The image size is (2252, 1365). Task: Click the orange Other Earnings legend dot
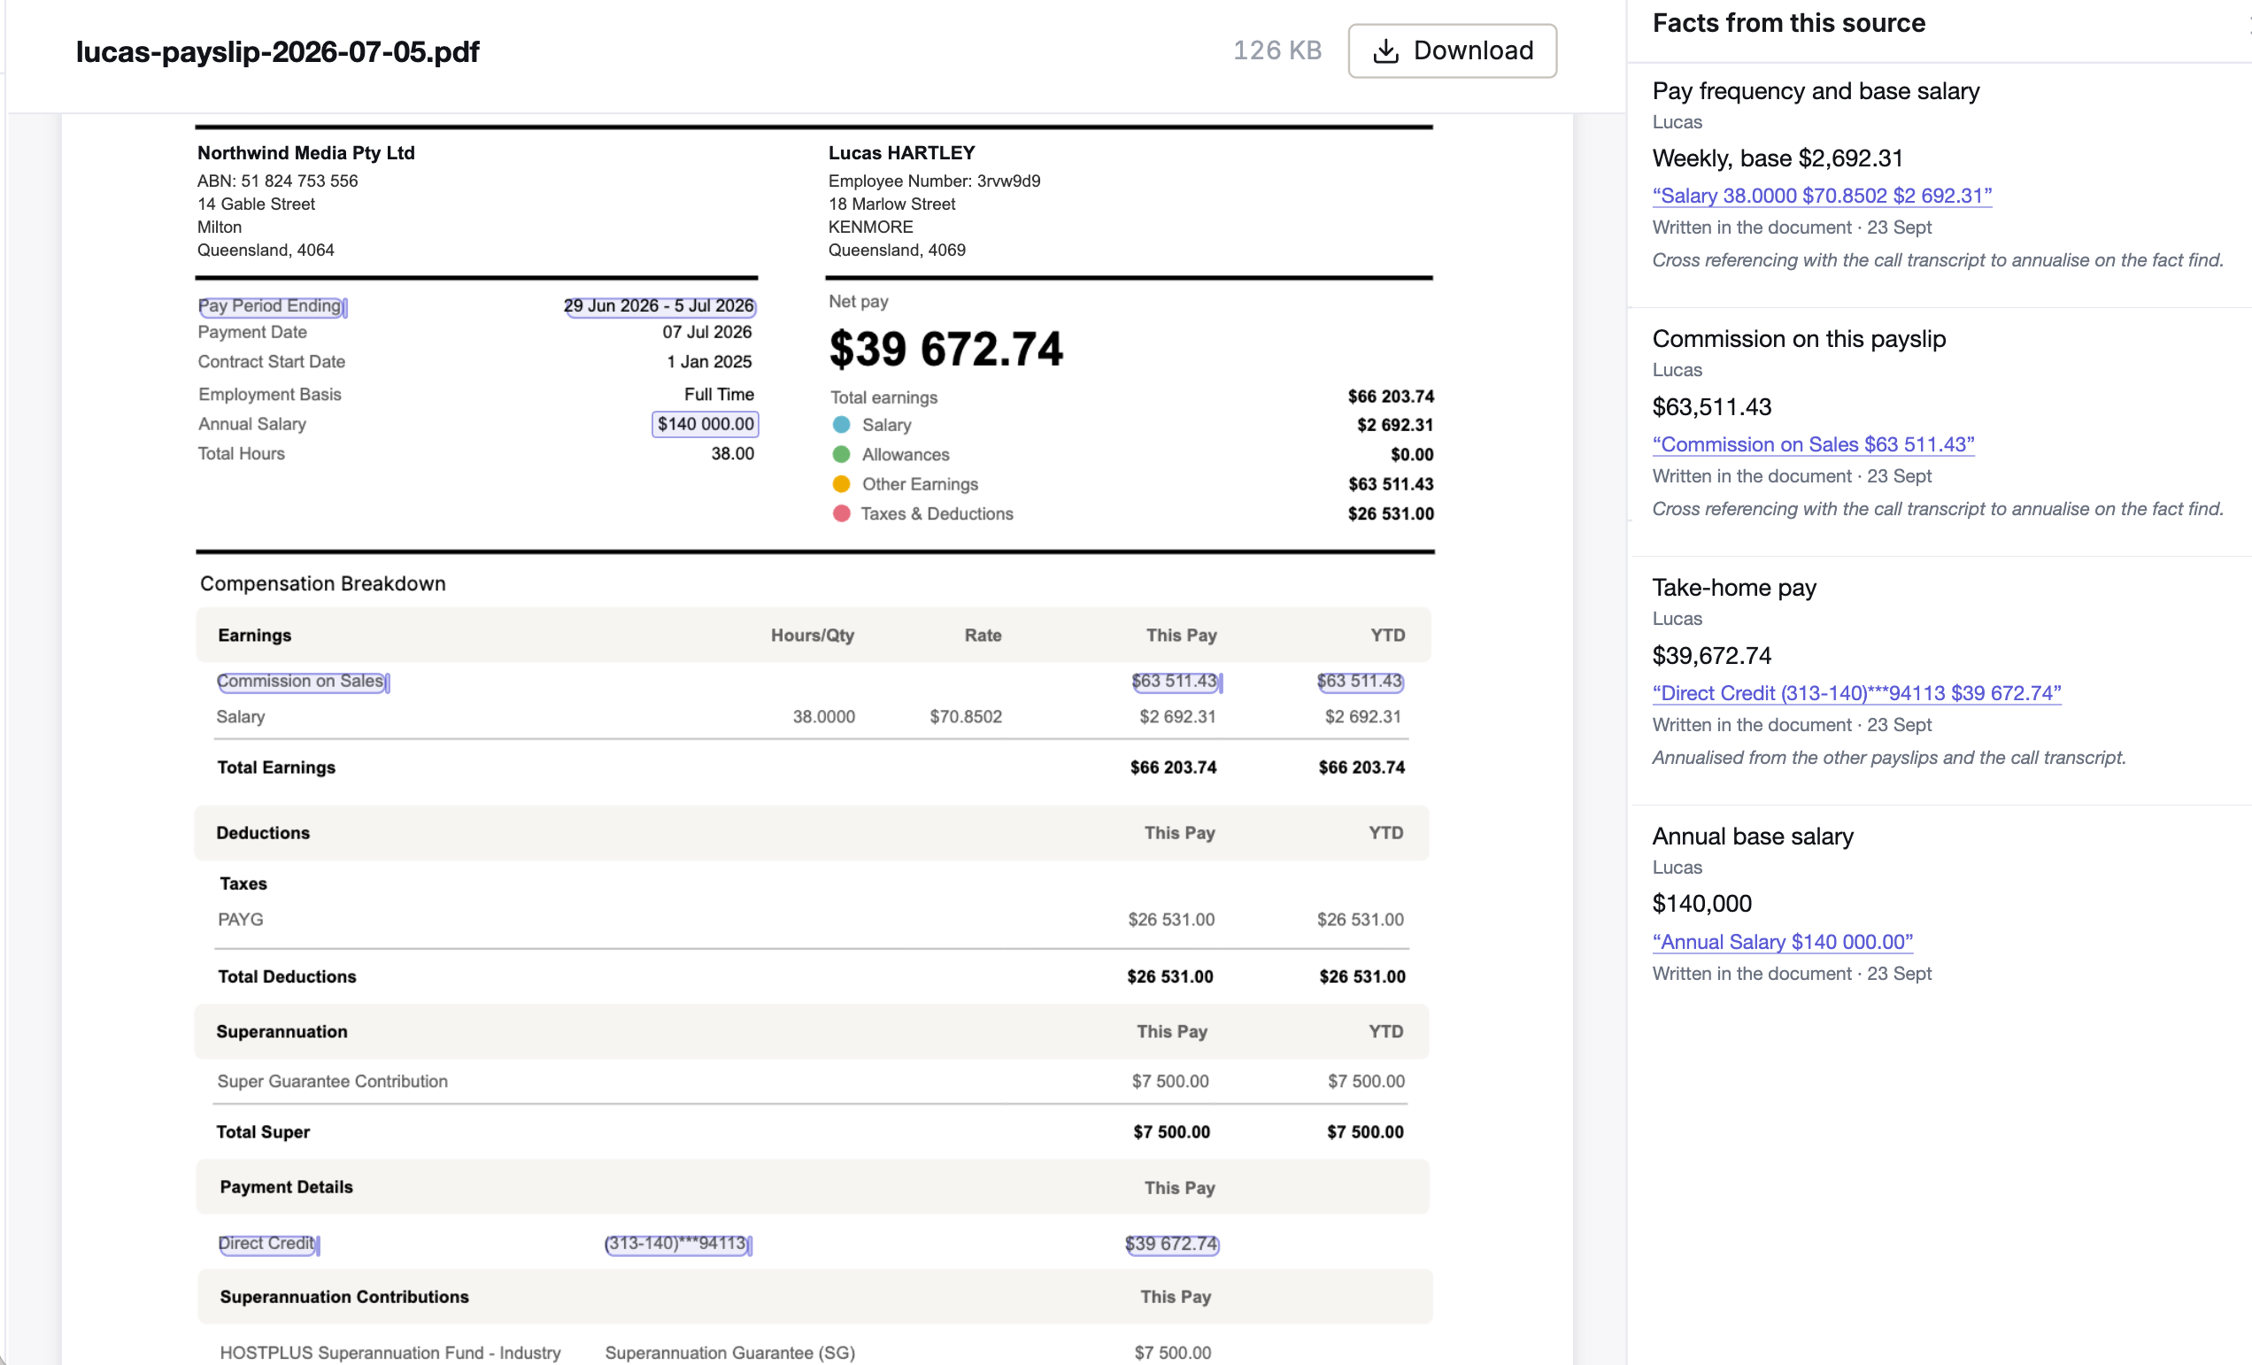click(x=842, y=484)
